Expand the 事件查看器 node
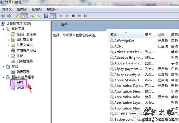The height and width of the screenshot is (123, 179). click(x=8, y=40)
